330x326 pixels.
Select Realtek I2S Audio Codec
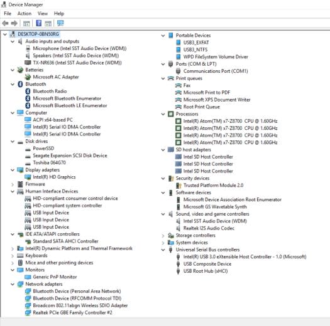209,228
